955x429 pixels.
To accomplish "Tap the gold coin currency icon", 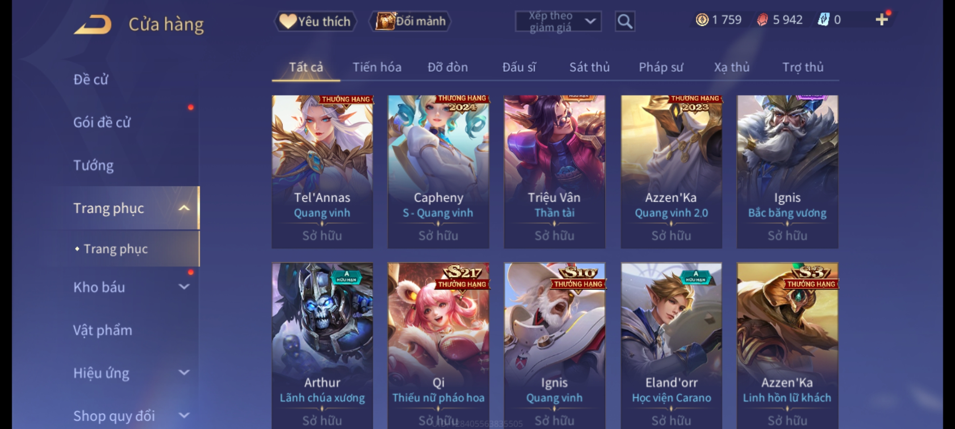I will pyautogui.click(x=702, y=20).
